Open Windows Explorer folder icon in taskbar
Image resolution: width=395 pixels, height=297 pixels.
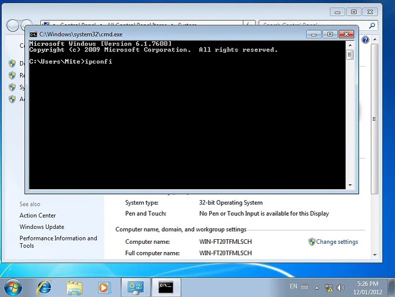pos(74,288)
